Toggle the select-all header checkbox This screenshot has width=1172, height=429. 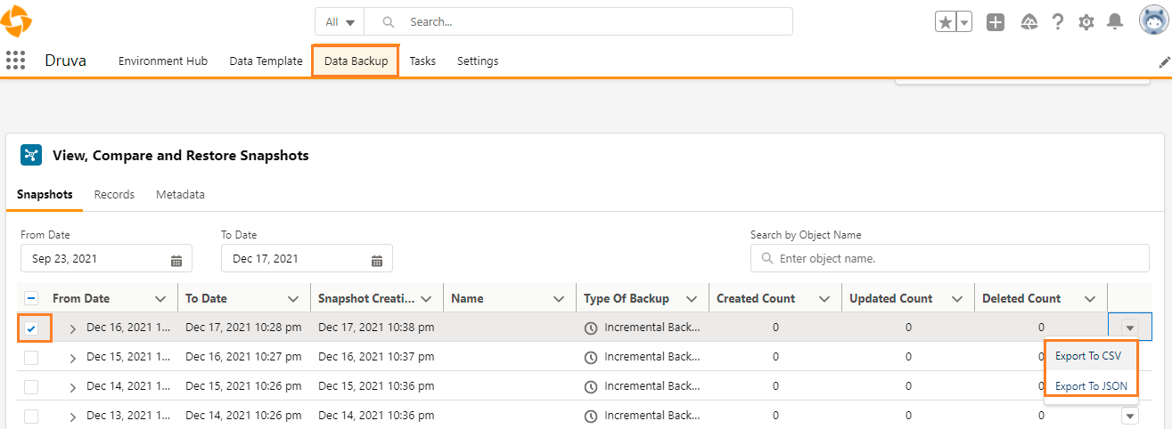(x=31, y=299)
